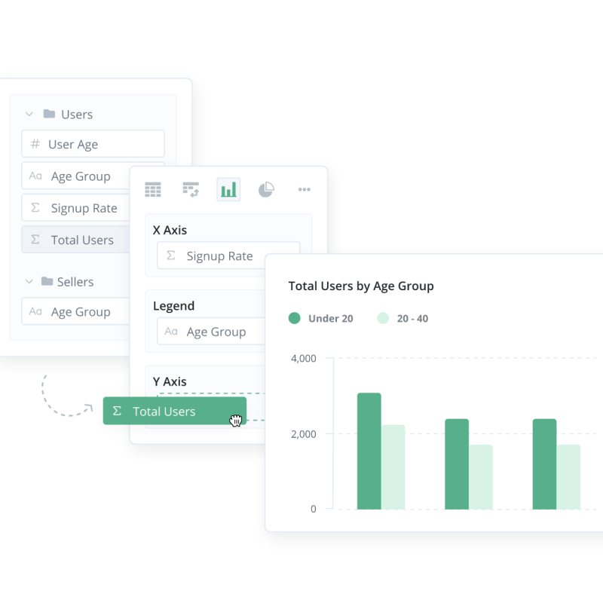Open the more options ellipsis icon

point(304,190)
